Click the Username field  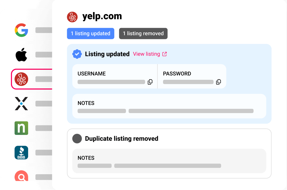point(111,82)
